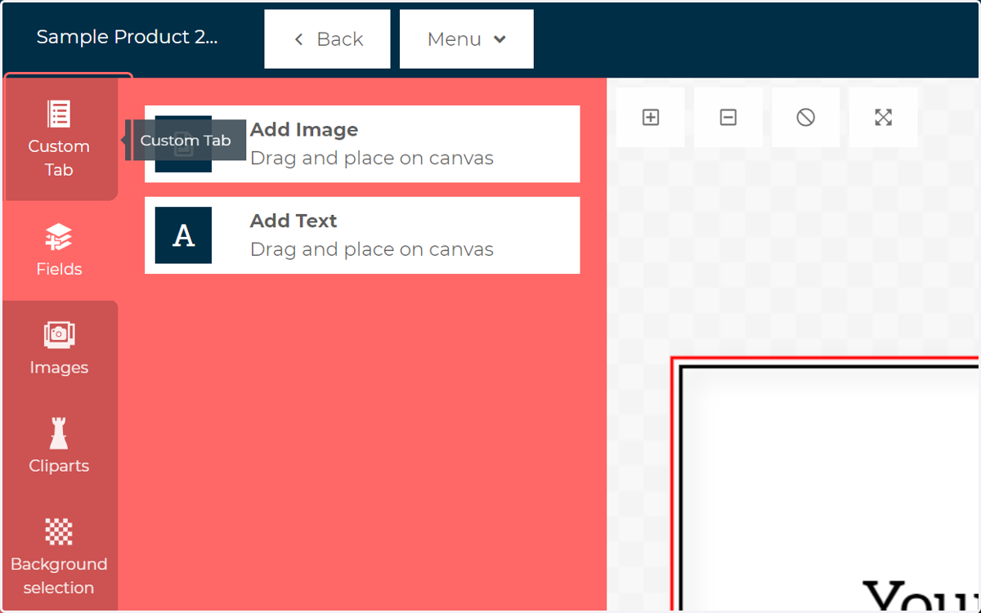Switch to the Fields sidebar tab
Viewport: 981px width, 613px height.
[60, 251]
